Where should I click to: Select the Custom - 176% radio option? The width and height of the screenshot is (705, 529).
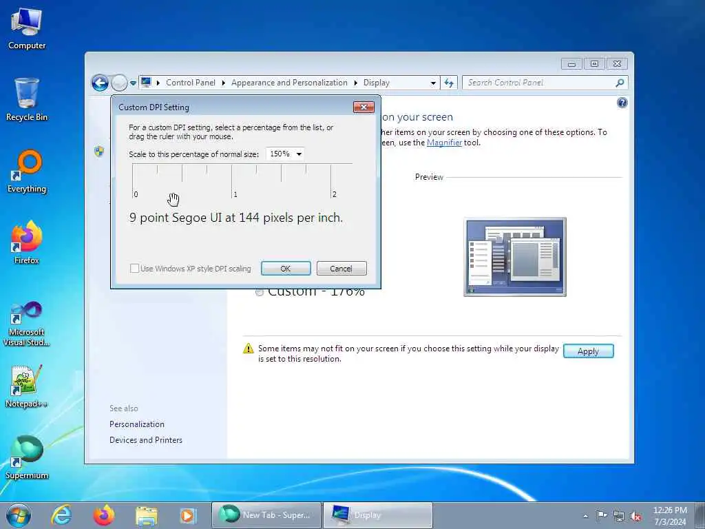[x=259, y=292]
